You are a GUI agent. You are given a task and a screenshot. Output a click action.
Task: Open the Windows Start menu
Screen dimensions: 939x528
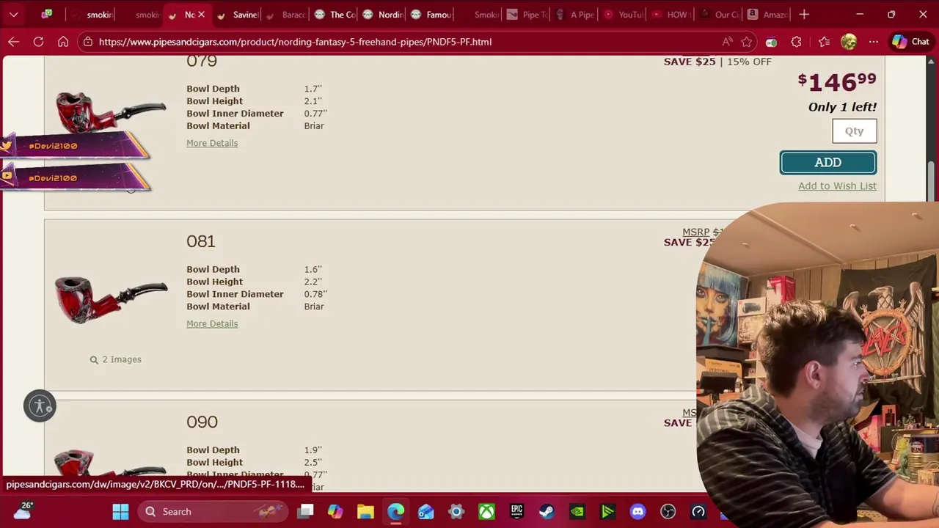click(120, 511)
